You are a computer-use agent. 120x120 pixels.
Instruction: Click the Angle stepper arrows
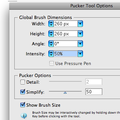tap(51, 44)
